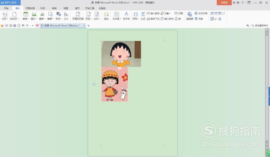Switch to the 页面布局 Page Layout tab
Screen dimensions: 270x157
(30, 8)
